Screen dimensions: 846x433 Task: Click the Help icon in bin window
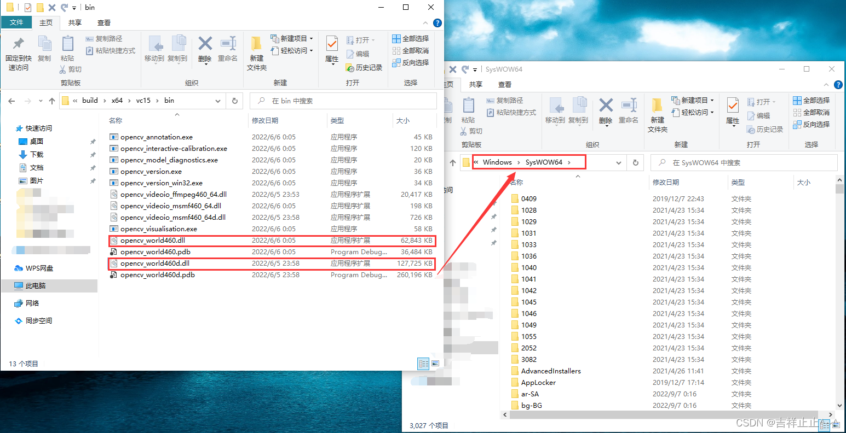[x=438, y=23]
